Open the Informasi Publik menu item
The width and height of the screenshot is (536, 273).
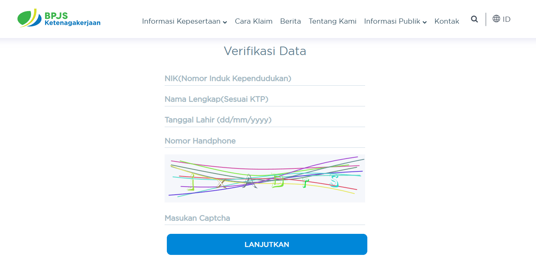392,21
